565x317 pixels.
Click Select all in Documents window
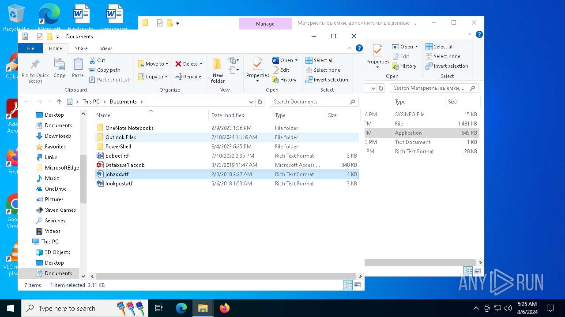pyautogui.click(x=320, y=60)
